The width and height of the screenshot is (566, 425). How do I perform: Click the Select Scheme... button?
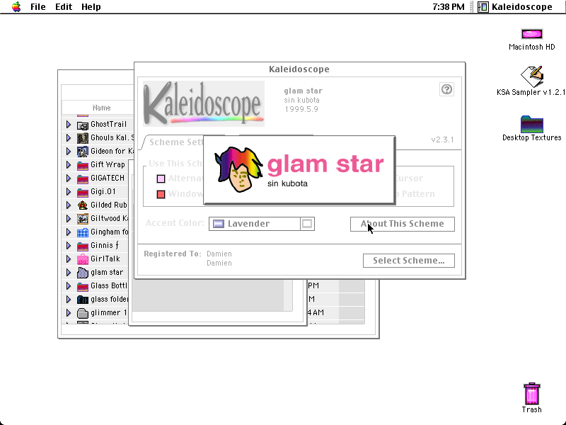(x=409, y=261)
